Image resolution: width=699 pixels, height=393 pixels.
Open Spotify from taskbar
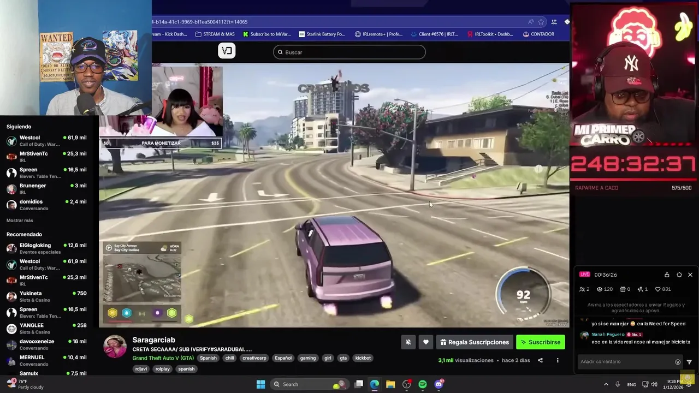tap(423, 384)
